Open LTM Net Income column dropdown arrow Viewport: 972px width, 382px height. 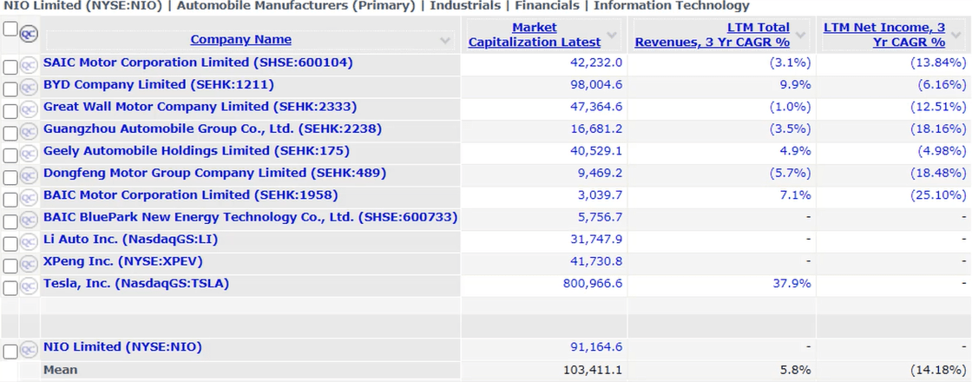point(956,35)
